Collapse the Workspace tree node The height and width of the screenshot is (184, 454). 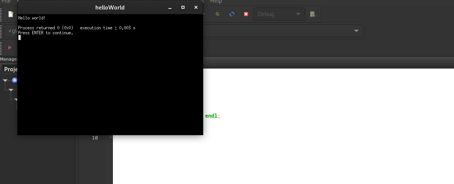pos(5,80)
